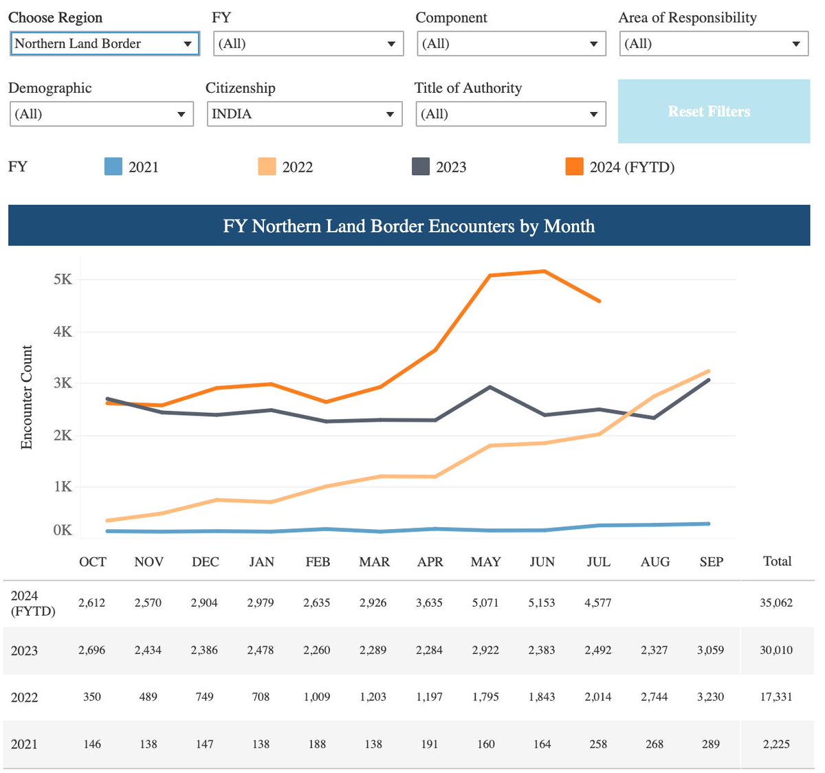The image size is (825, 773).
Task: Click the 2,014 July 2022 cell
Action: pyautogui.click(x=598, y=697)
